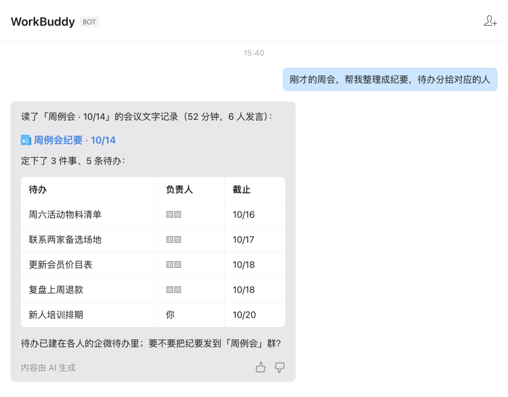Open the 周例会纪要 · 10/14 document link
Viewport: 508px width, 397px height.
[74, 140]
